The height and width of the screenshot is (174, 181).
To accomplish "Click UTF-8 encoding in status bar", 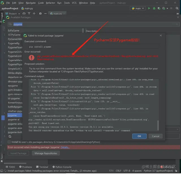I will click(x=127, y=171).
